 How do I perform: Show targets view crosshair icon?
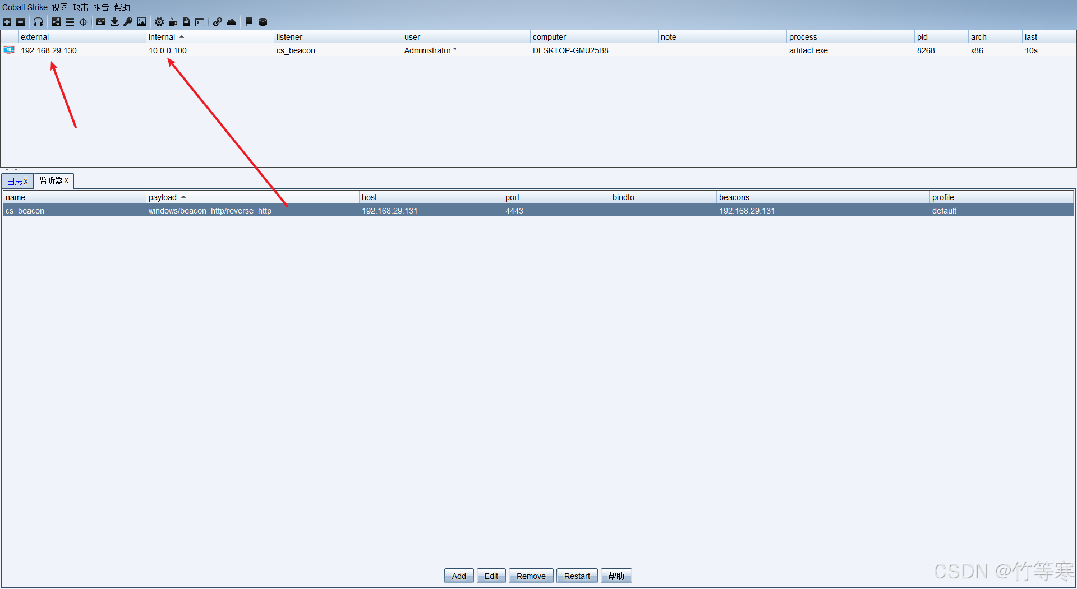83,22
